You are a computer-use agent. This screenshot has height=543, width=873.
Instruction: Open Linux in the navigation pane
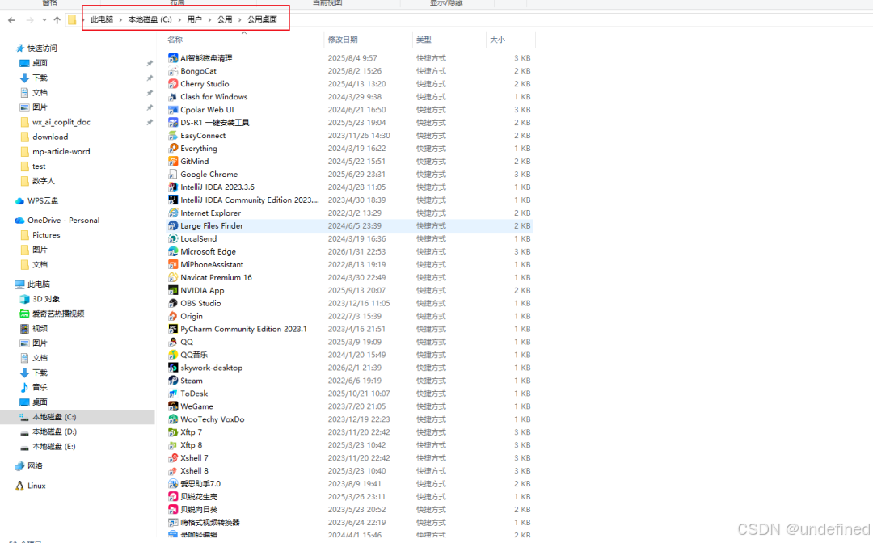[x=36, y=486]
